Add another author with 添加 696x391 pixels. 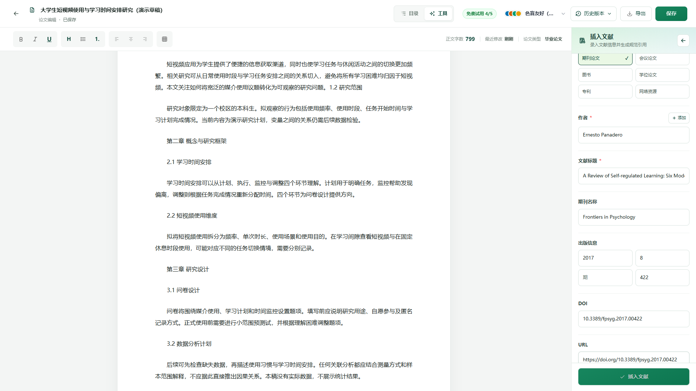pyautogui.click(x=679, y=118)
